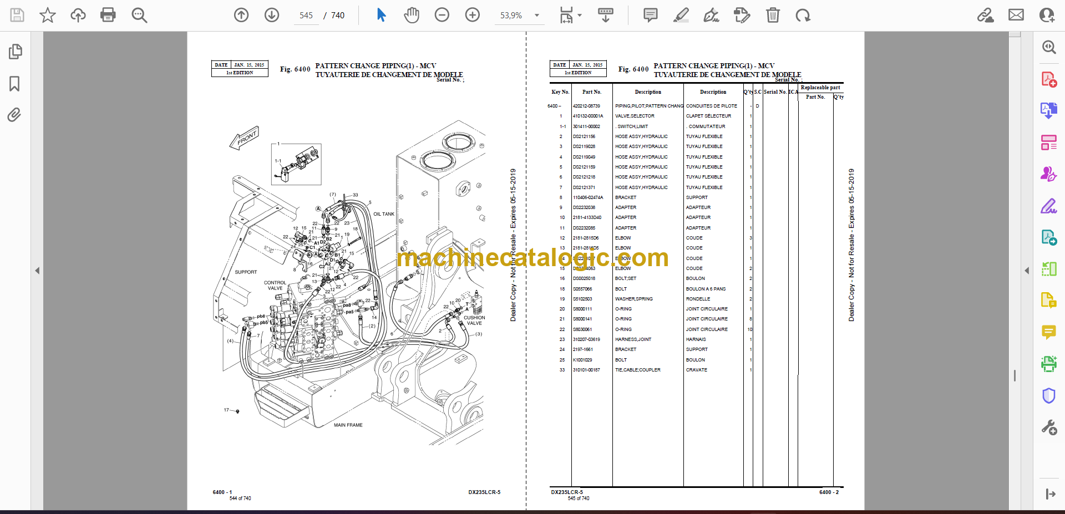Open the stamp tool
Viewport: 1065px width, 514px height.
tap(742, 15)
